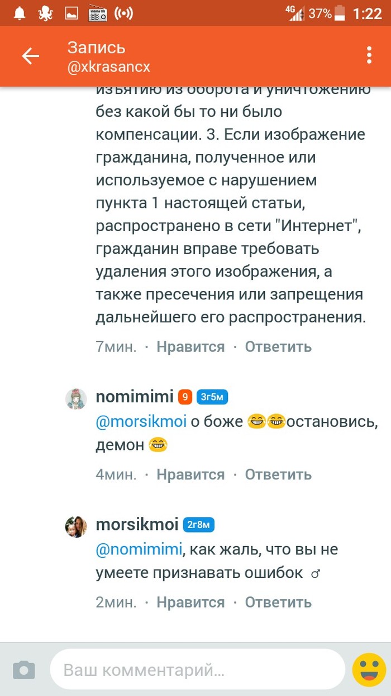Open morsikmoi's profile avatar
This screenshot has height=696, width=391.
click(77, 526)
